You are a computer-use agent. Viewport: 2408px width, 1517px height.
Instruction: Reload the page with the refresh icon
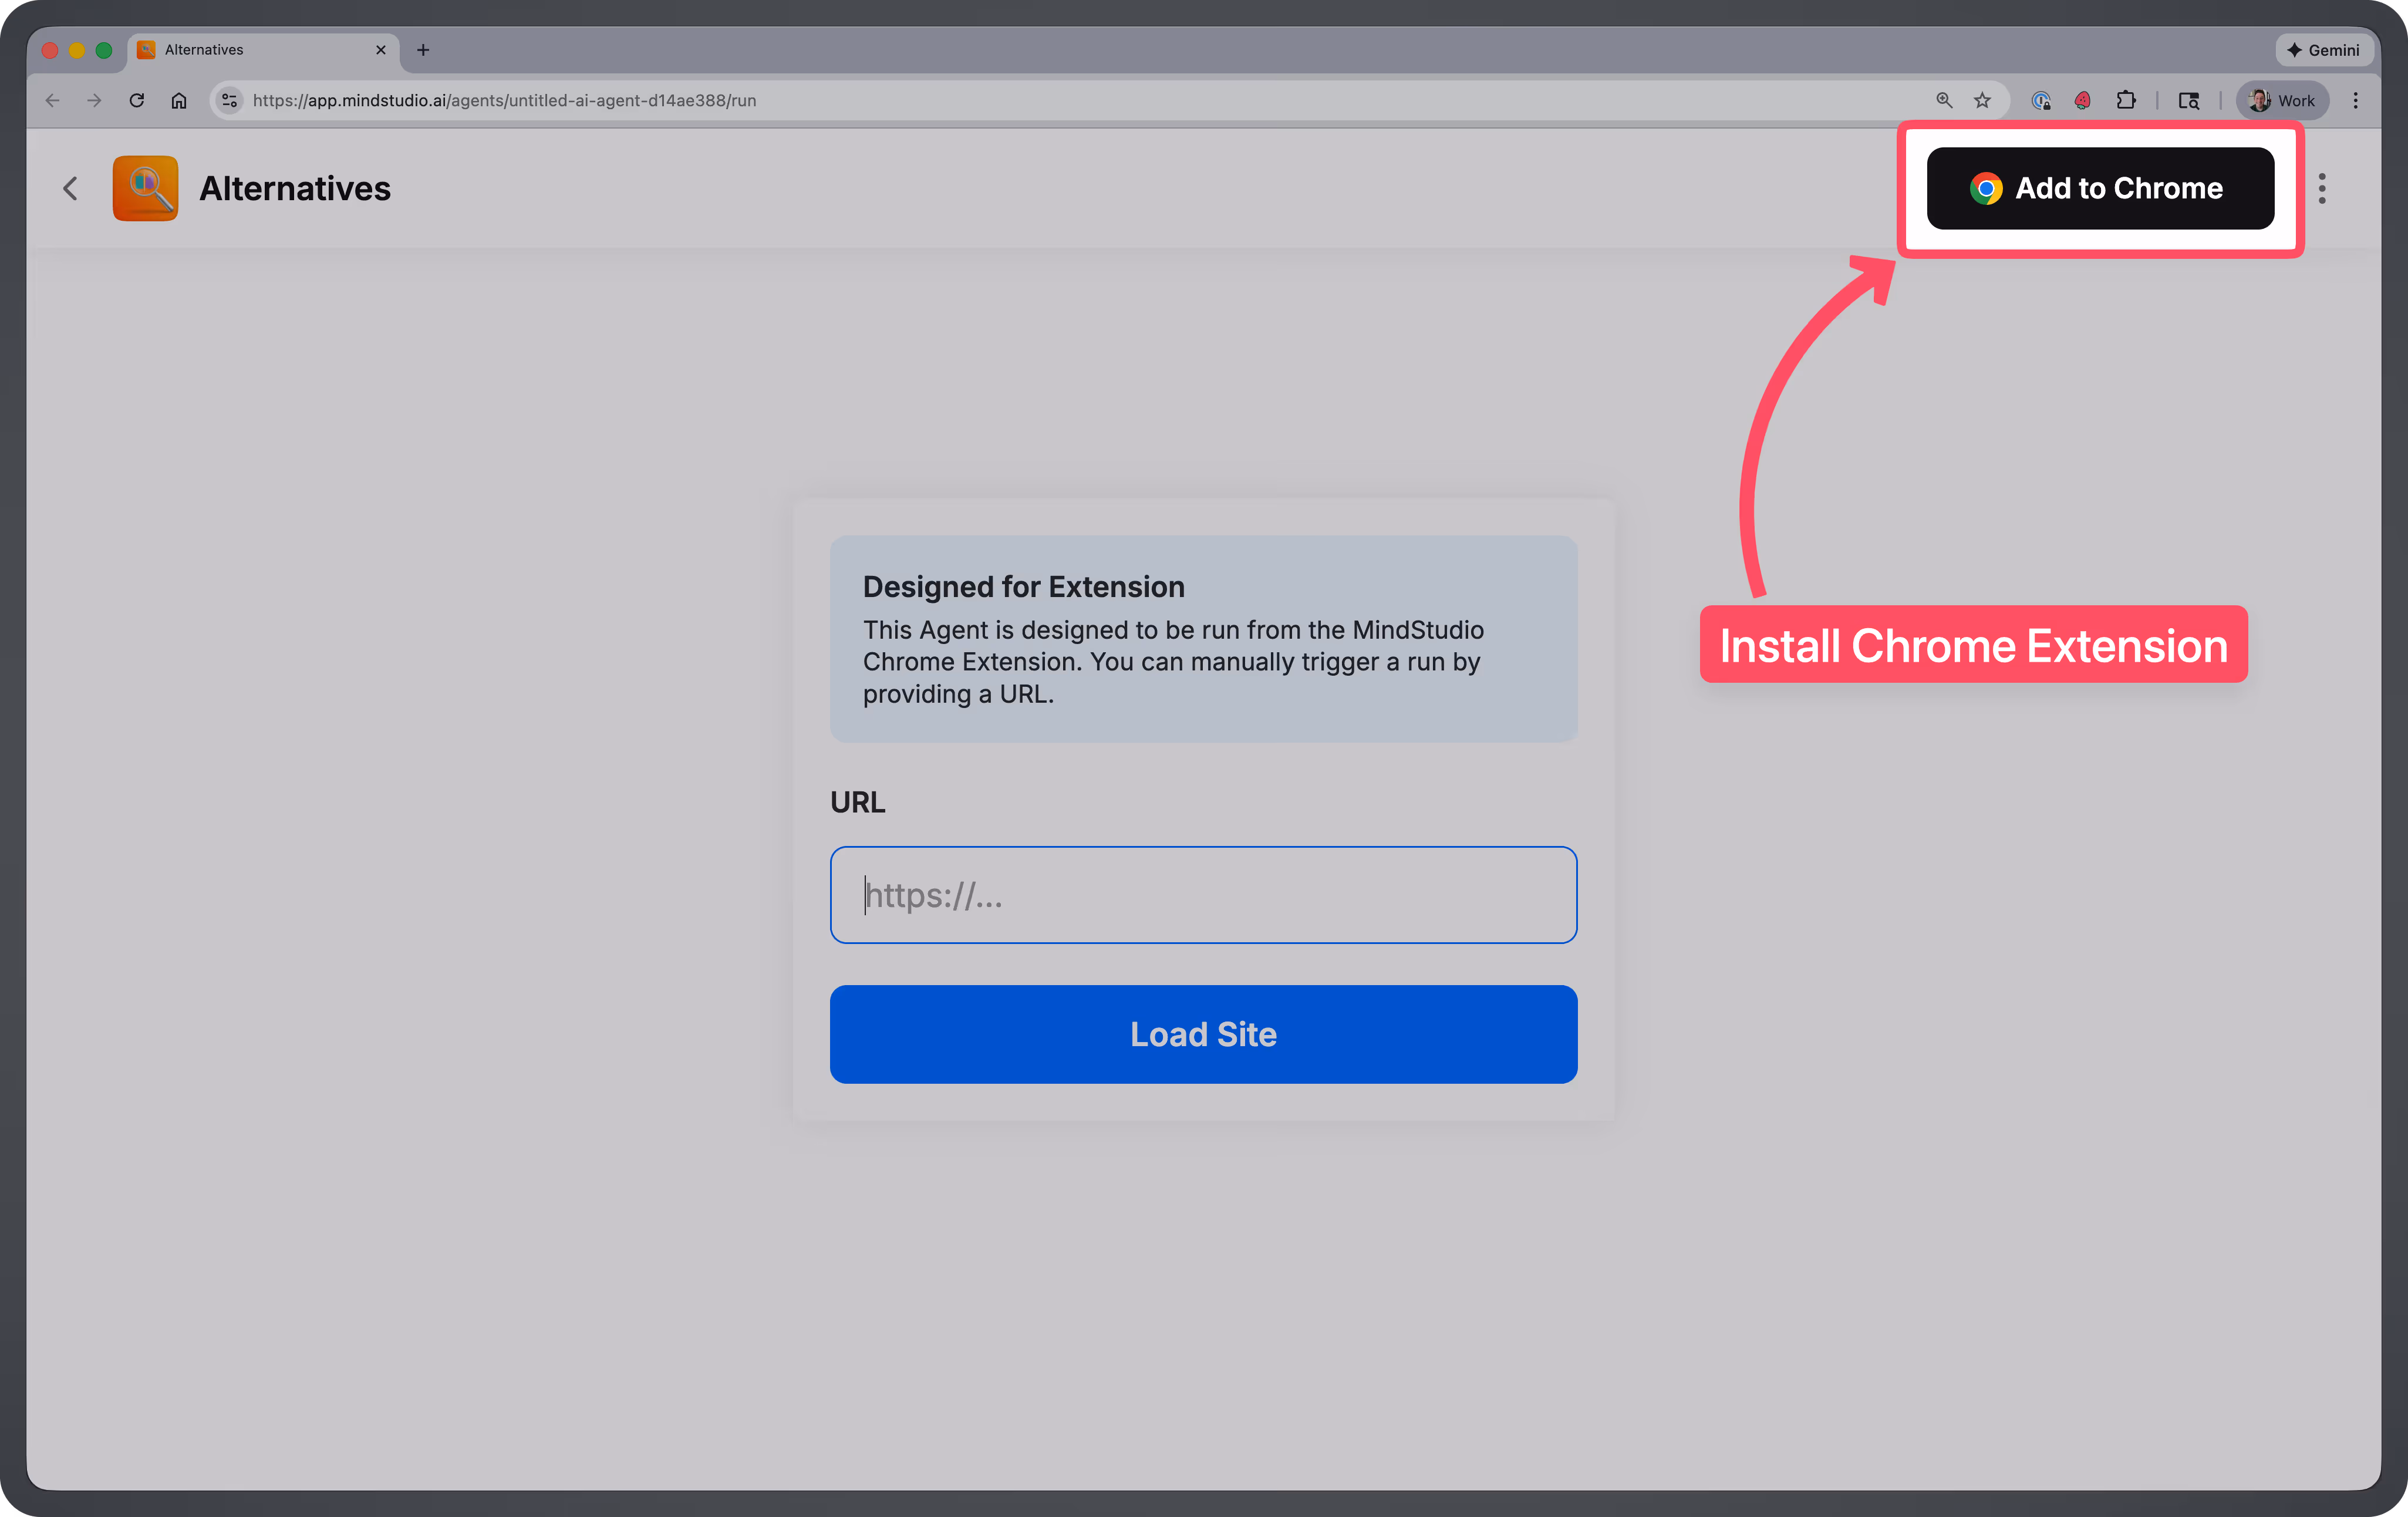(137, 100)
